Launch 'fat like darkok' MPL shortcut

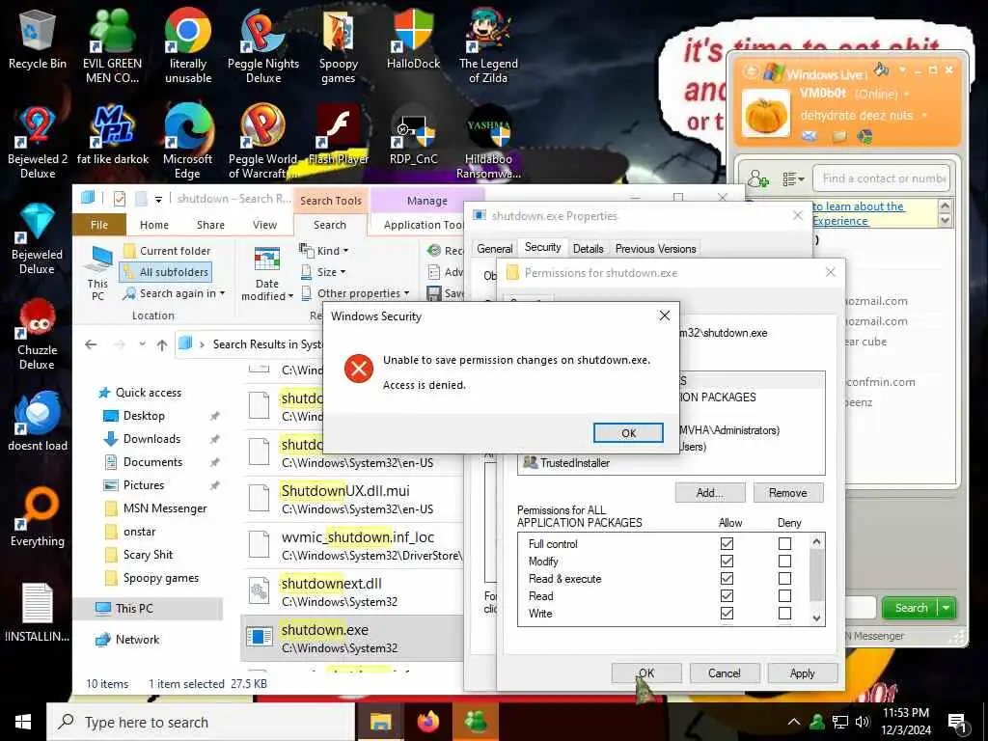112,135
